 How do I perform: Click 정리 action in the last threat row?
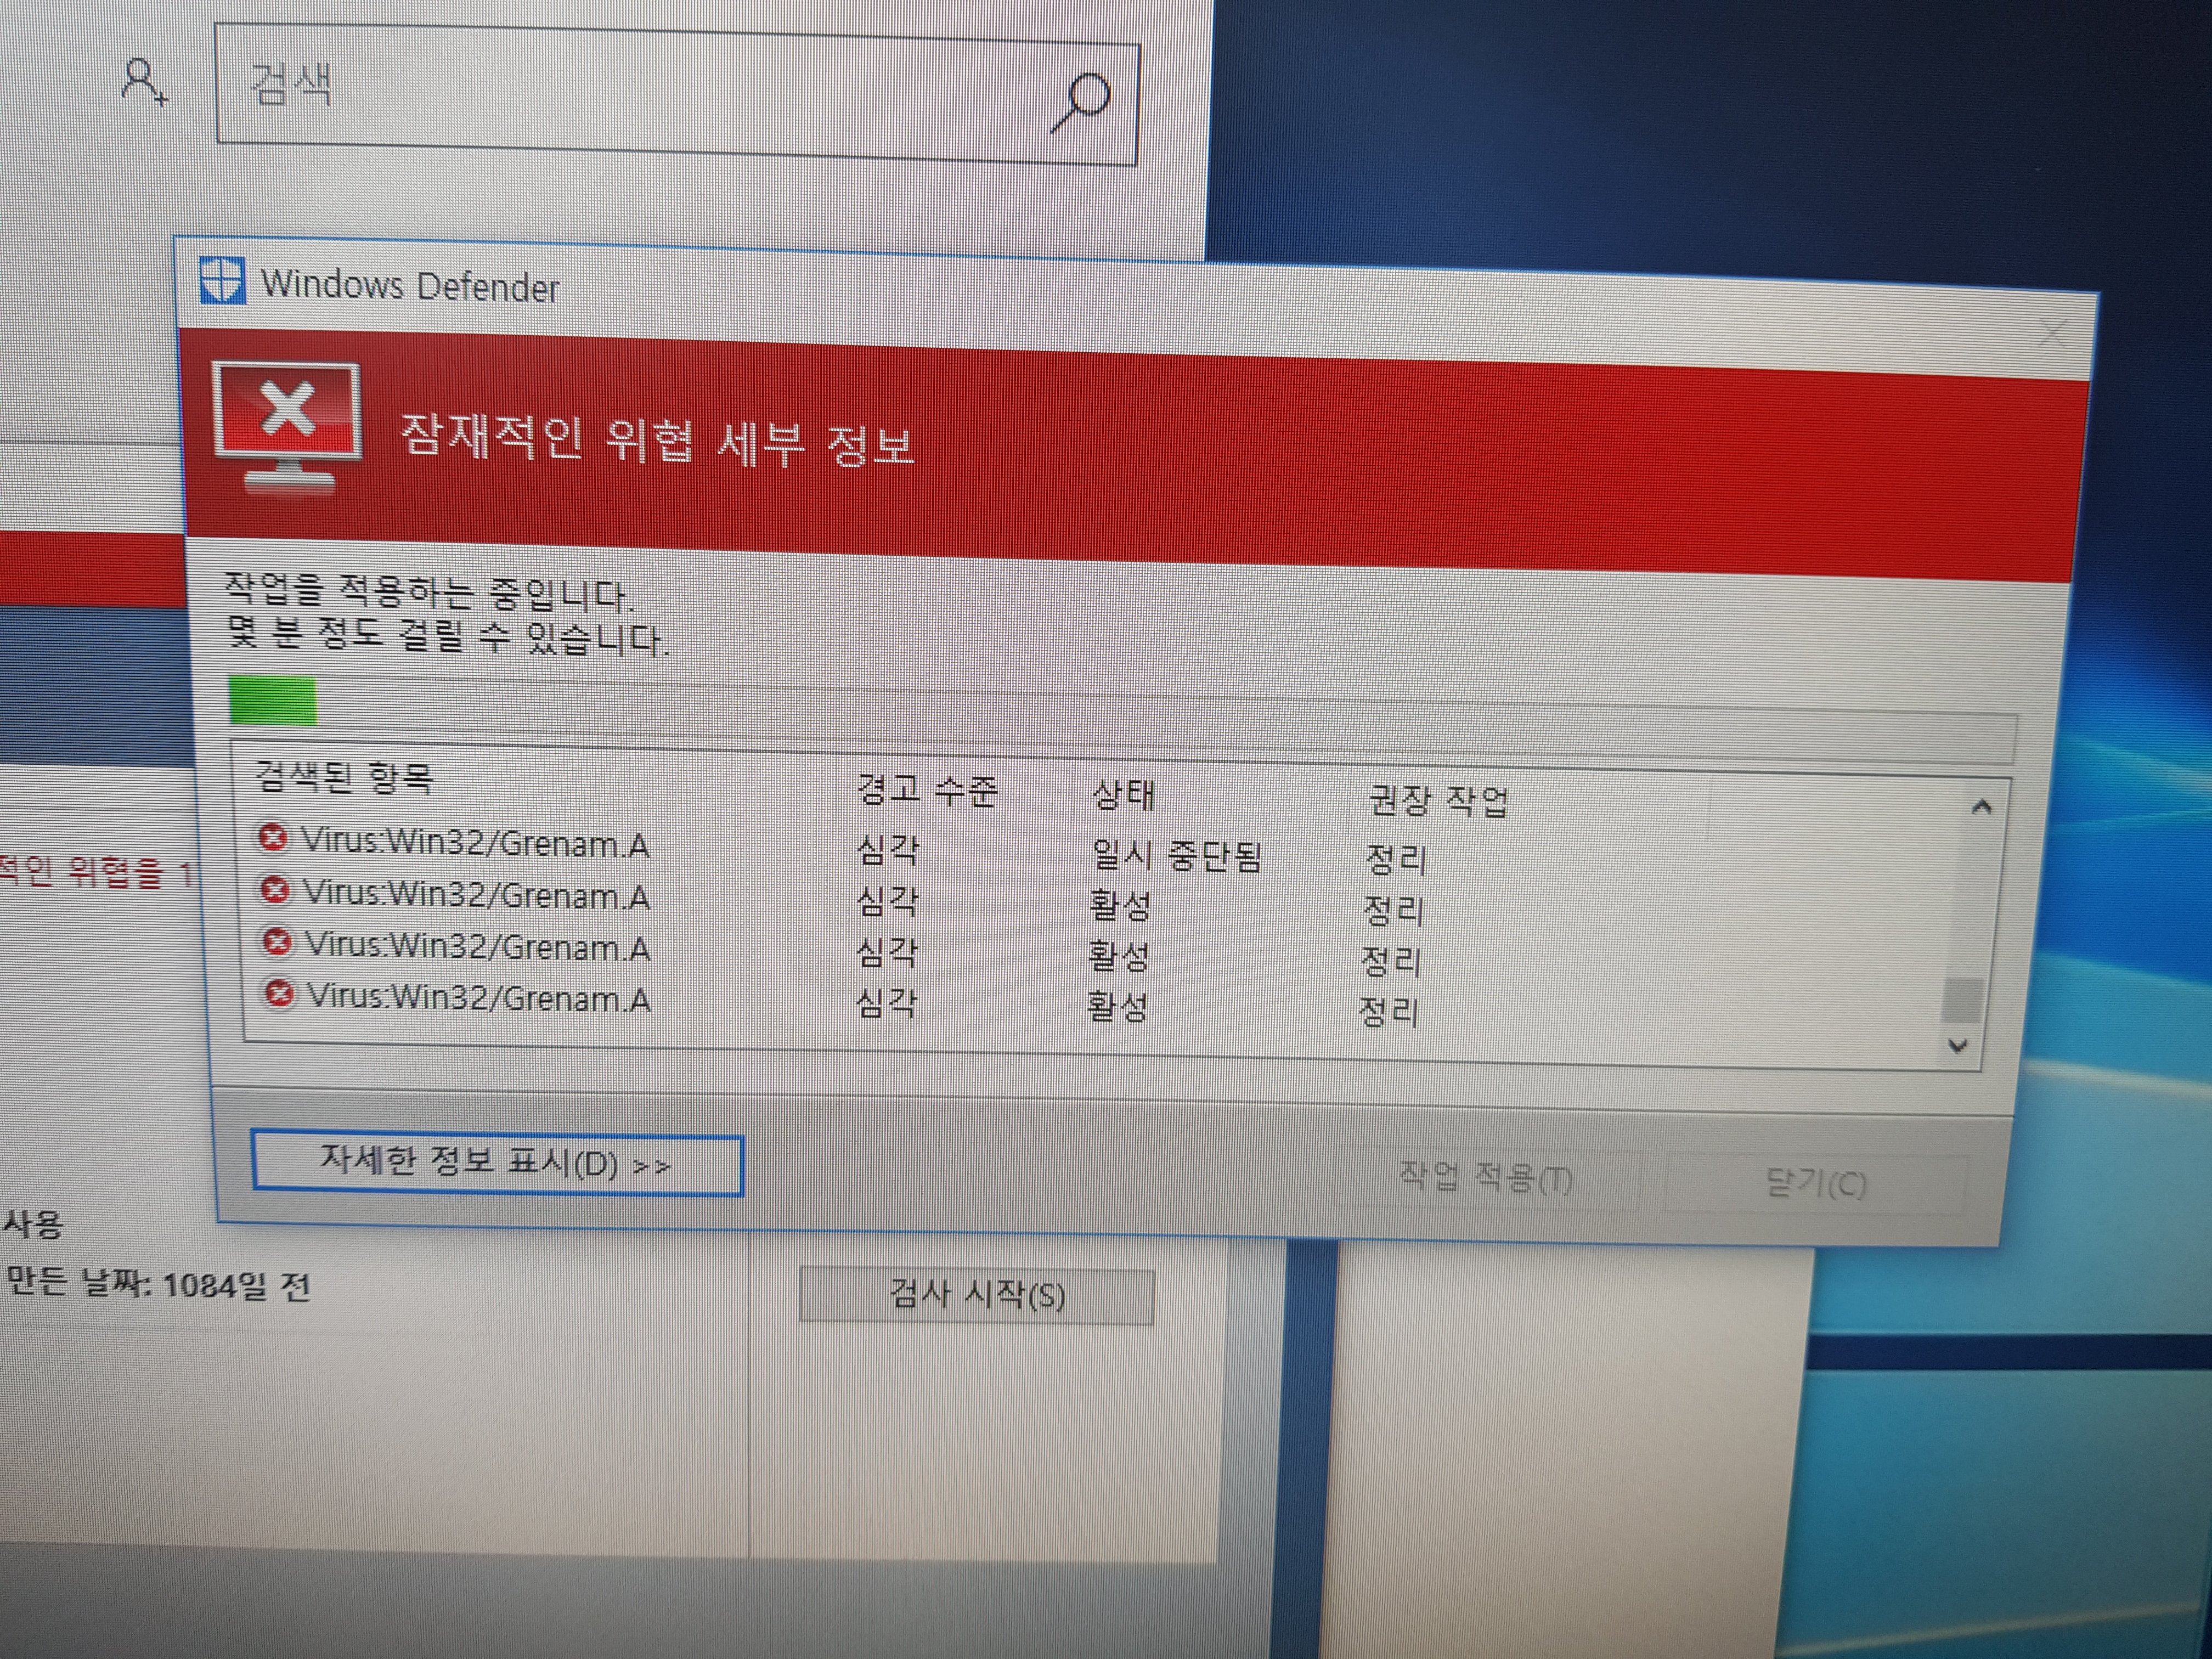click(1389, 1012)
